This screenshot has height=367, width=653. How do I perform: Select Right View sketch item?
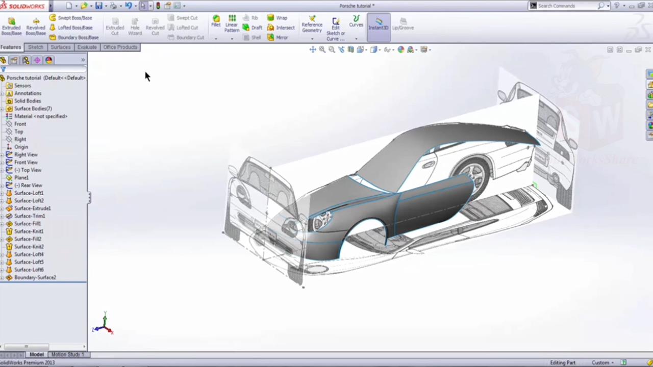[26, 154]
